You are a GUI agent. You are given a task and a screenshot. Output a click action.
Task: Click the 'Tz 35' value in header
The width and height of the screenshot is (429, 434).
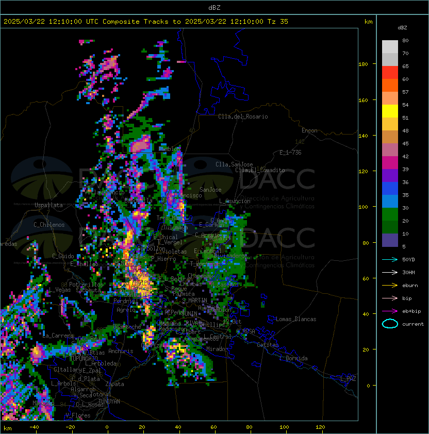click(278, 22)
